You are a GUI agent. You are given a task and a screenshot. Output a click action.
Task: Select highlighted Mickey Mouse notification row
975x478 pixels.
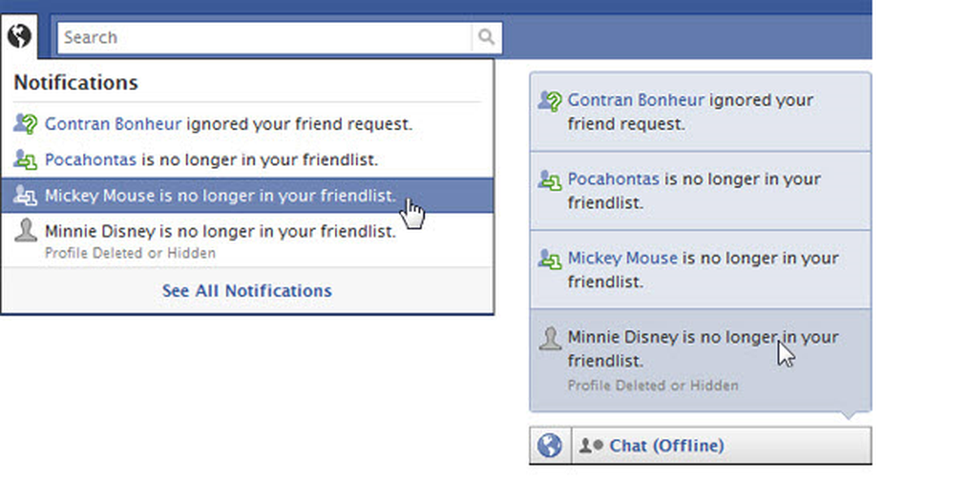(x=247, y=195)
